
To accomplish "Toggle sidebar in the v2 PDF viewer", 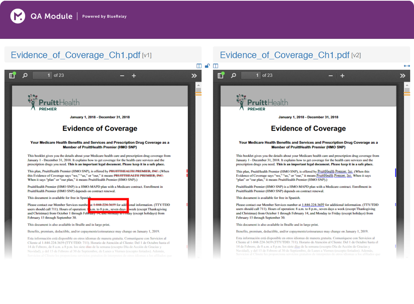I will coord(221,76).
